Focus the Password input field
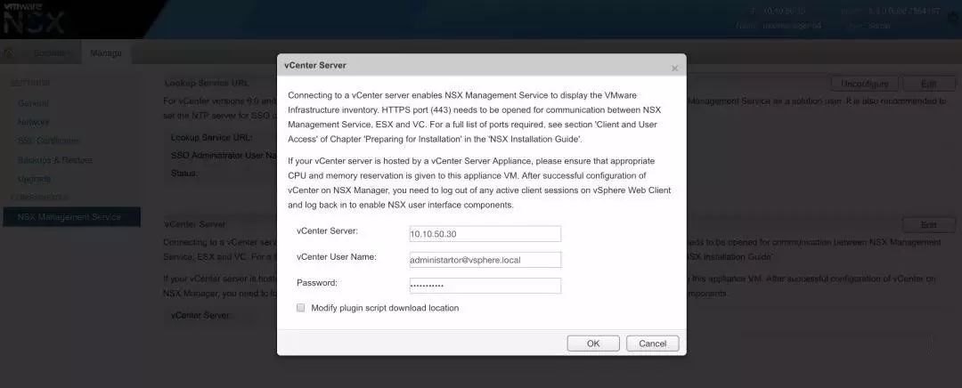The image size is (962, 388). (485, 286)
